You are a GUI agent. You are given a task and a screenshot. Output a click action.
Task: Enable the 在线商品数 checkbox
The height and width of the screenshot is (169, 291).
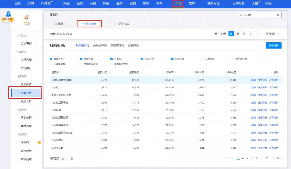[x=51, y=64]
